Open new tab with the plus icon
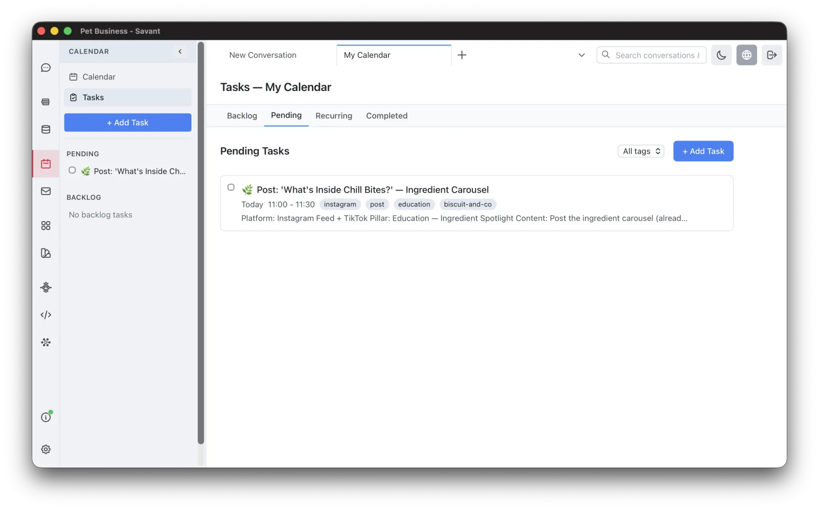Image resolution: width=819 pixels, height=510 pixels. click(x=462, y=55)
